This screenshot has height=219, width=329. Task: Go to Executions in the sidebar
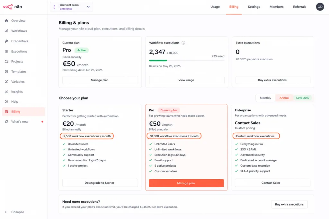tap(23, 51)
